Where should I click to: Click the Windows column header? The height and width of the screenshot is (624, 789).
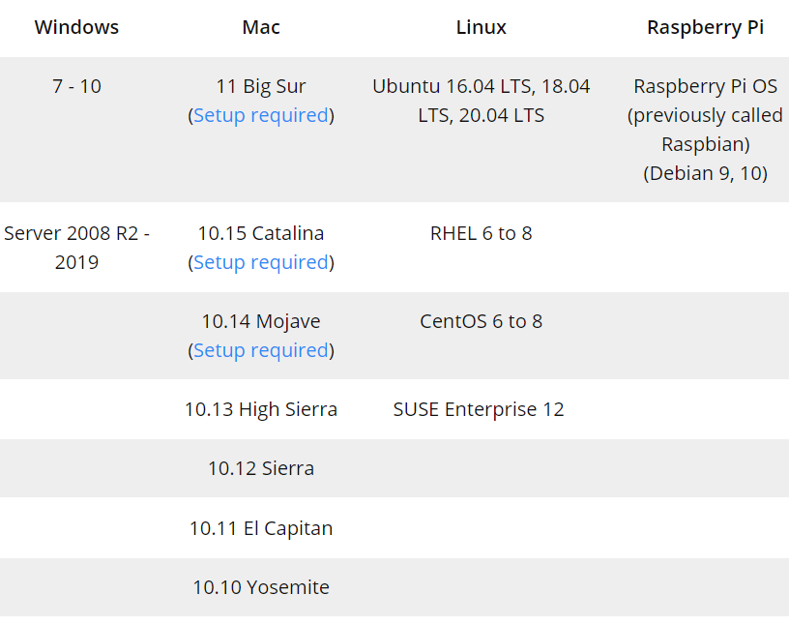coord(76,27)
